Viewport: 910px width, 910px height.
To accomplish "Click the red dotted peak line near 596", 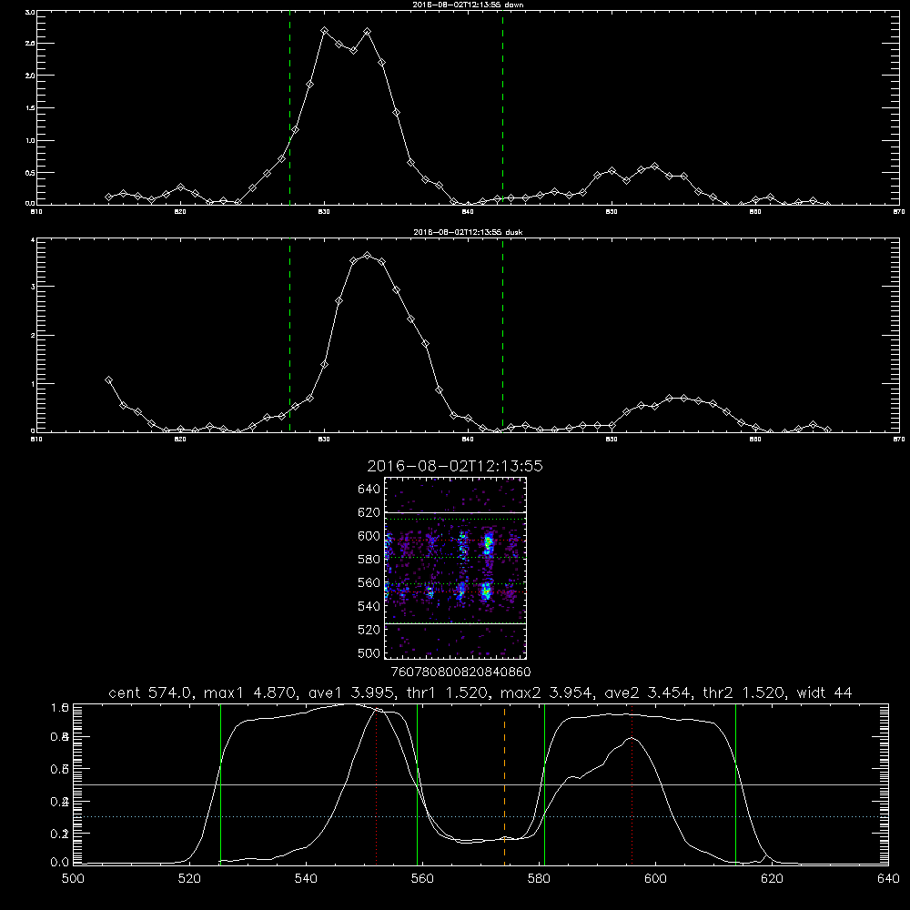I will point(632,784).
